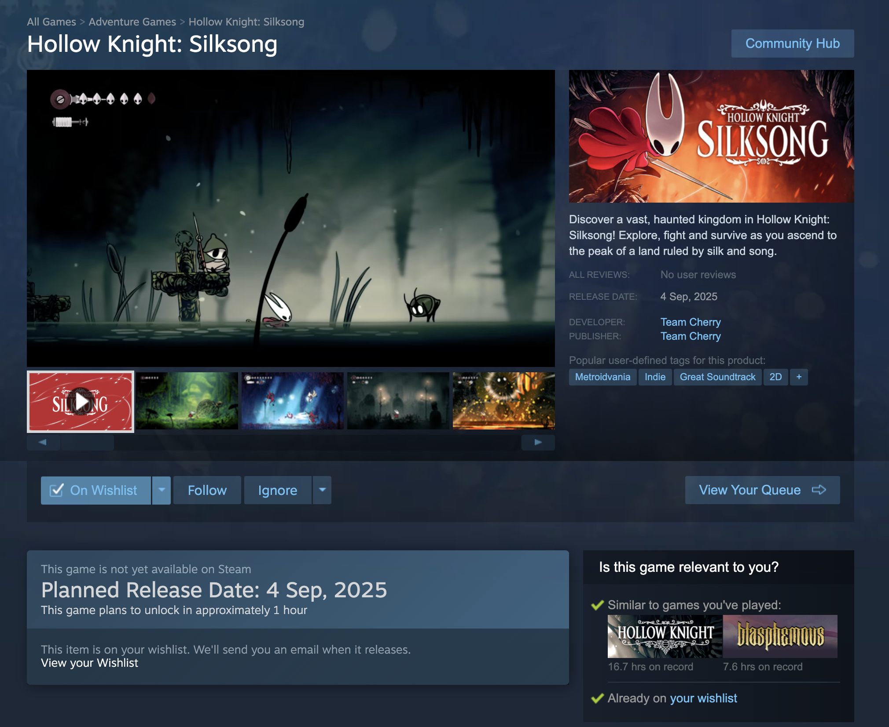This screenshot has width=889, height=727.
Task: Click the screenshot strip scrollbar handle
Action: pos(88,442)
